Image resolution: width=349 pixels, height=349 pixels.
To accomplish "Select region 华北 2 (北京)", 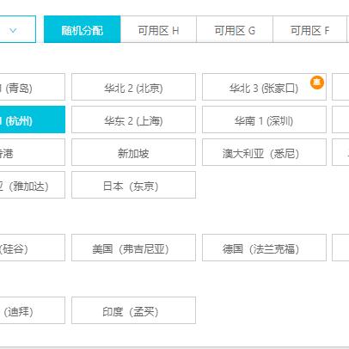I will [133, 87].
